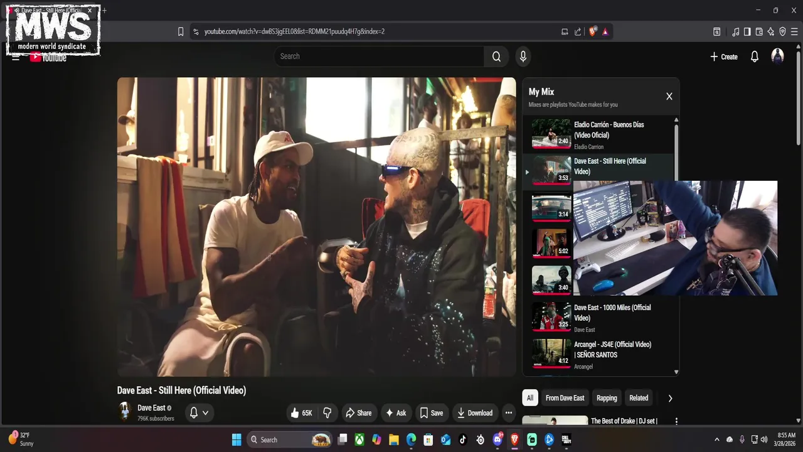
Task: Open the Windows Start menu
Action: 237,439
